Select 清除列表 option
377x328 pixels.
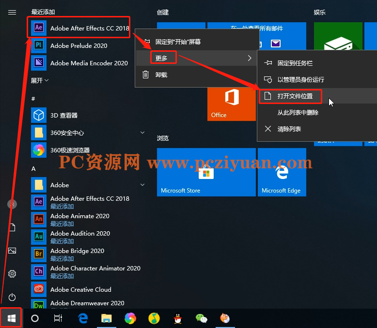317,129
